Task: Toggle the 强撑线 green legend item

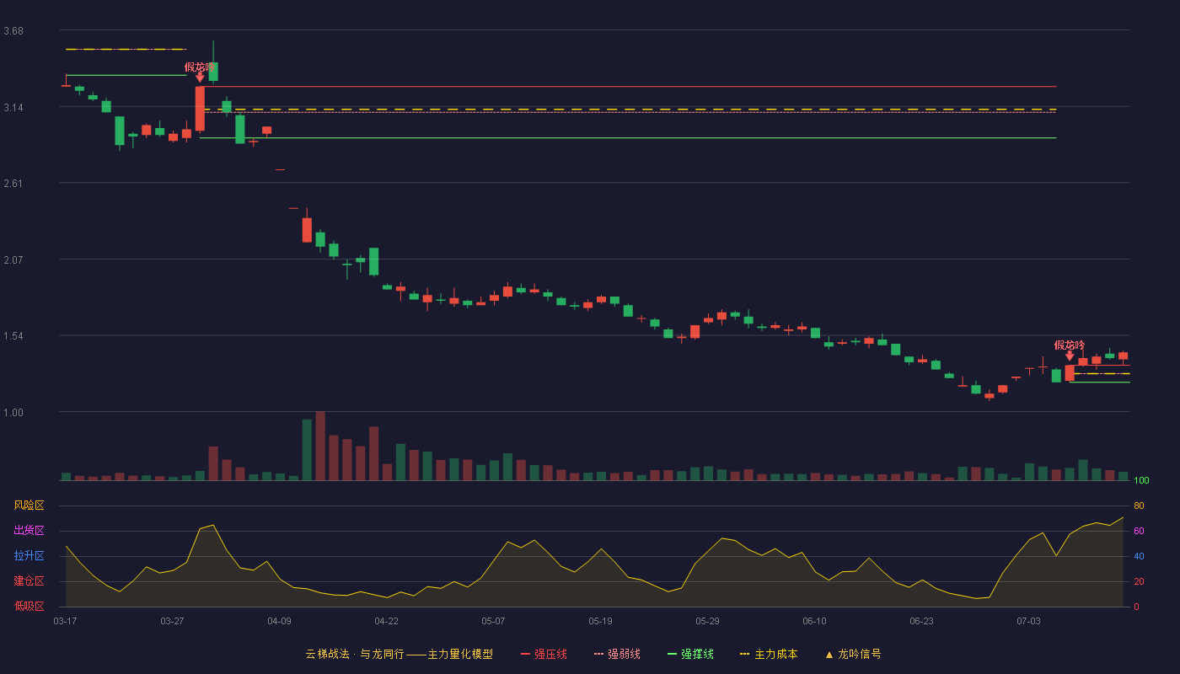Action: [690, 654]
